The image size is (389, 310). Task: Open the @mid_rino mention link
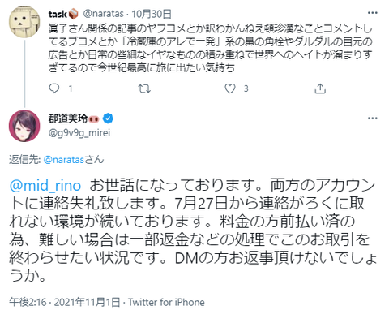[45, 186]
